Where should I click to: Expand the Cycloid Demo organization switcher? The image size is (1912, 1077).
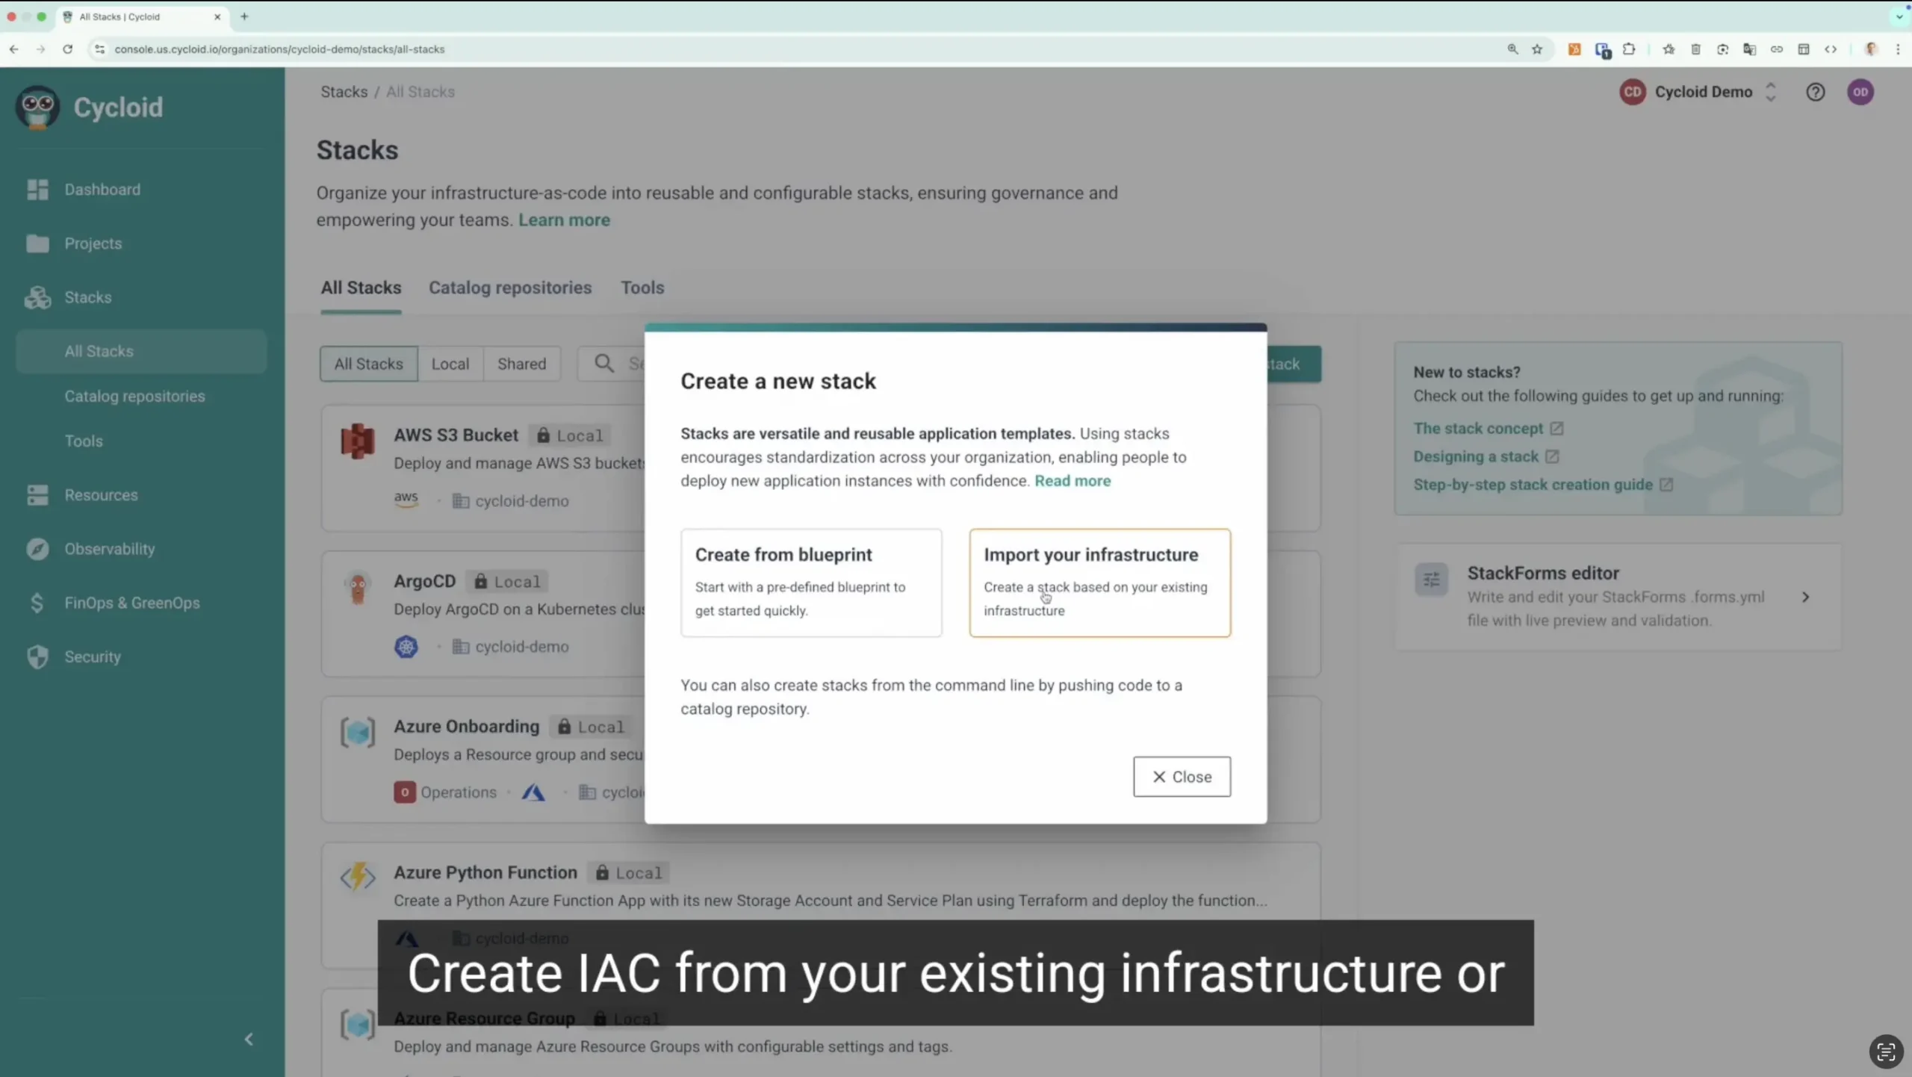(x=1770, y=92)
